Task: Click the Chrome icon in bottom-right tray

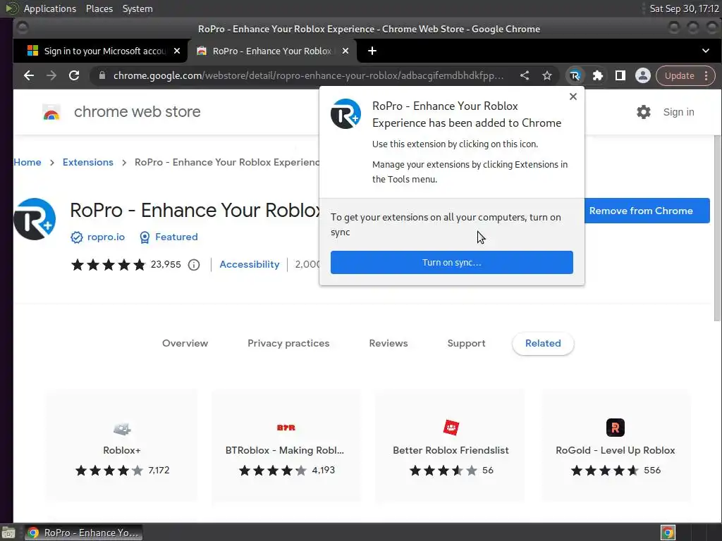Action: click(x=668, y=533)
